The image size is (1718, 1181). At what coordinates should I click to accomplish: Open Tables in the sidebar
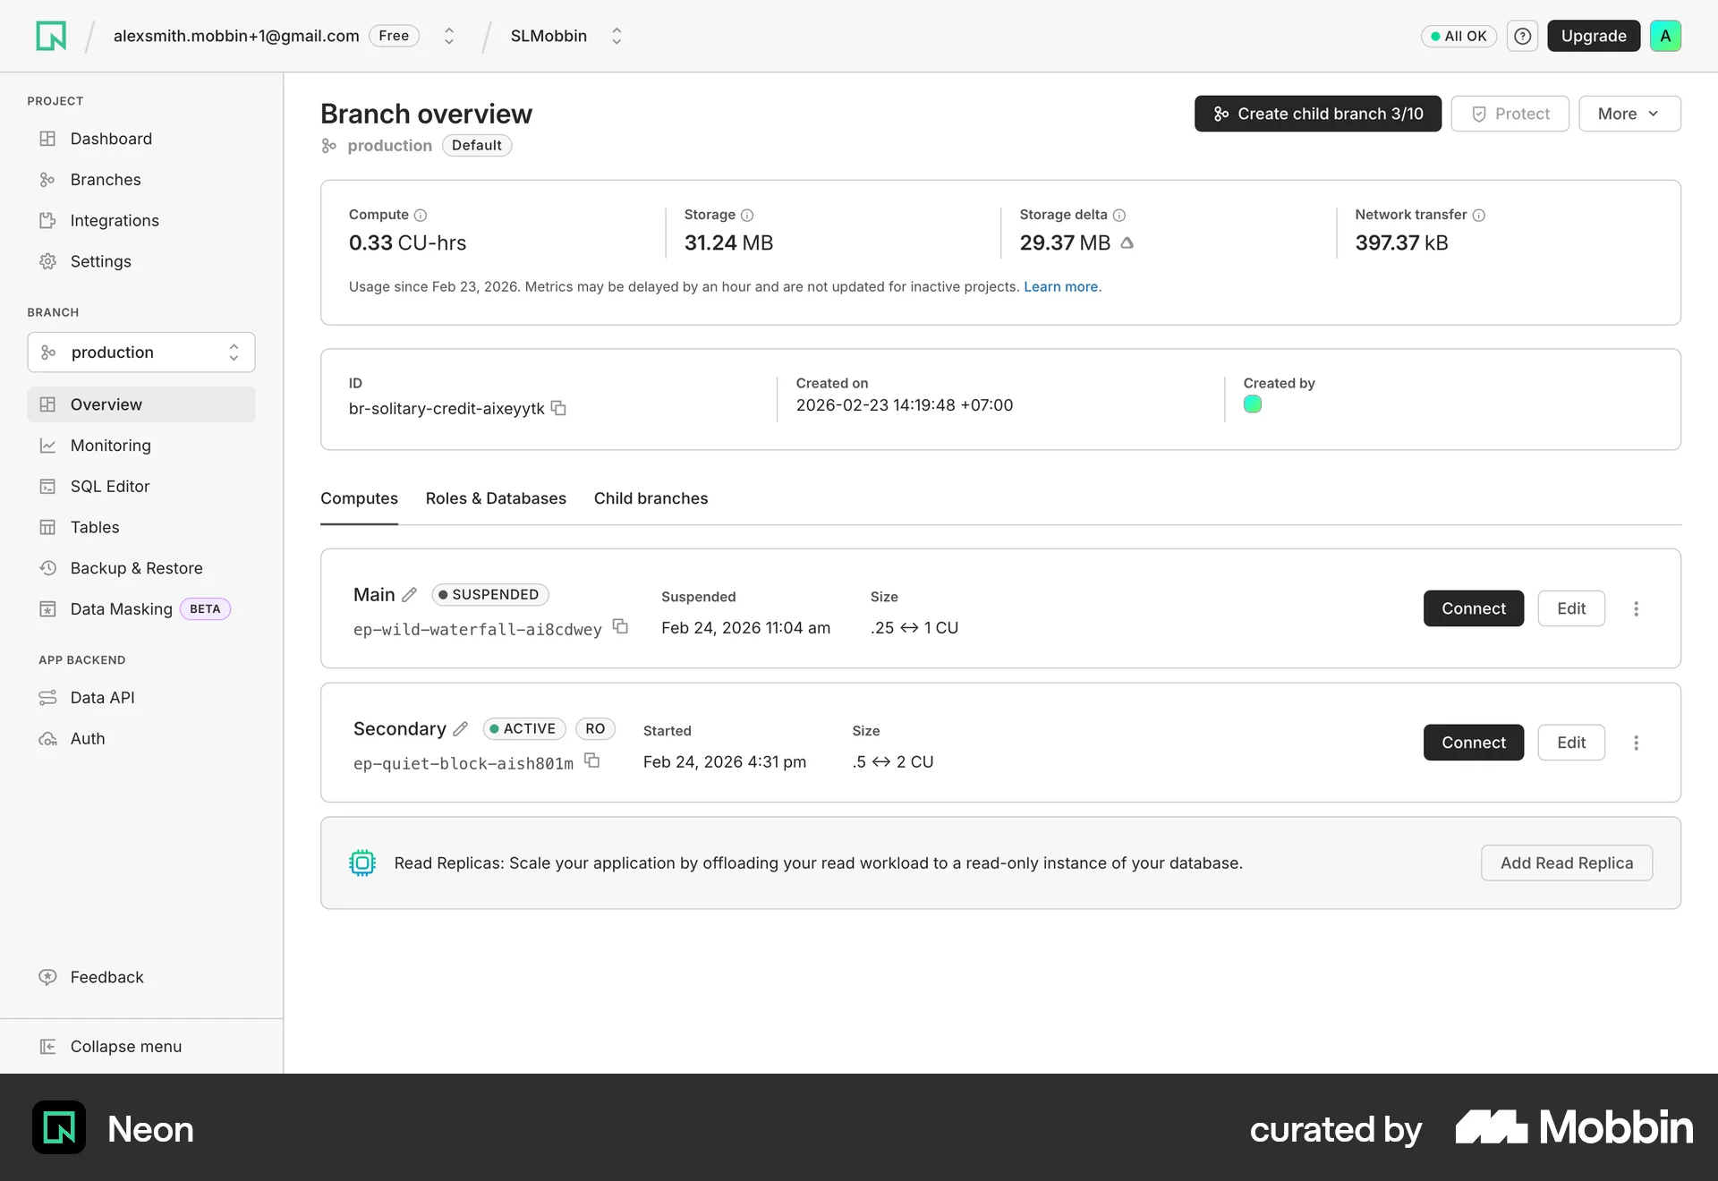(x=141, y=527)
